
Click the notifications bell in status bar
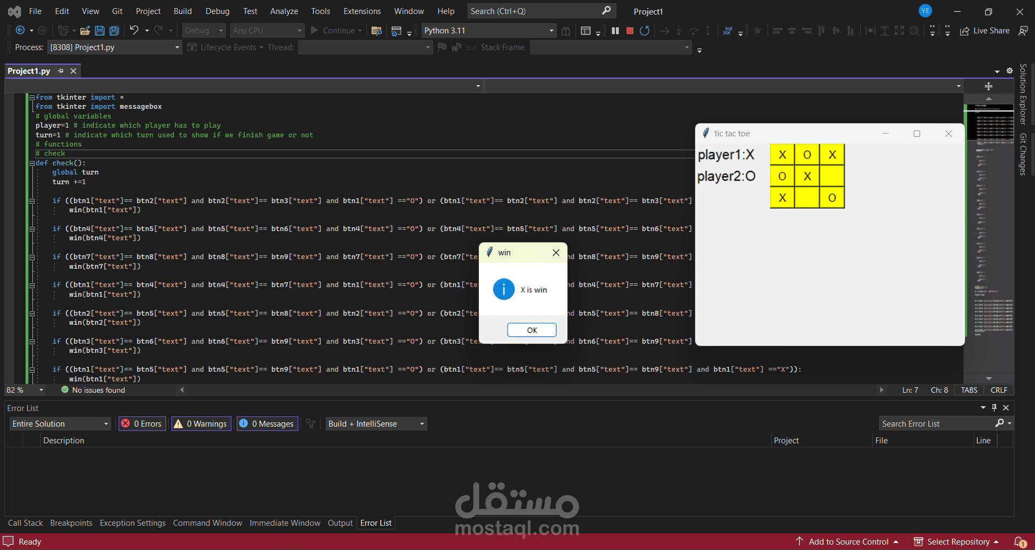1020,542
